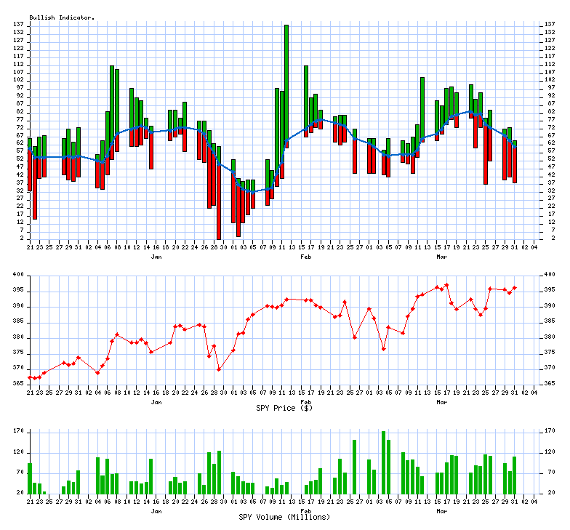Image resolution: width=570 pixels, height=530 pixels.
Task: Select the early March SPY price low near 376
Action: 384,349
